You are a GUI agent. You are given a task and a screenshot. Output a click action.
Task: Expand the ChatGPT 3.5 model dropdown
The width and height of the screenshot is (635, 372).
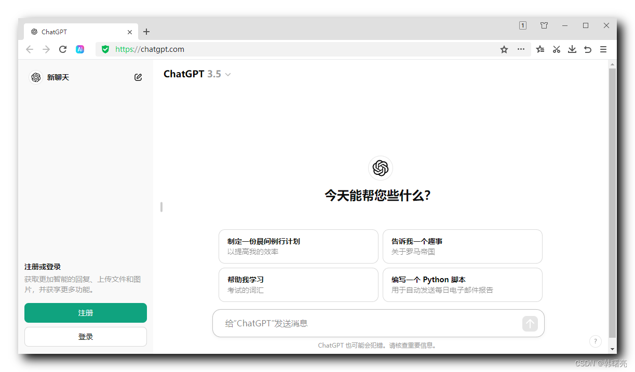coord(197,74)
